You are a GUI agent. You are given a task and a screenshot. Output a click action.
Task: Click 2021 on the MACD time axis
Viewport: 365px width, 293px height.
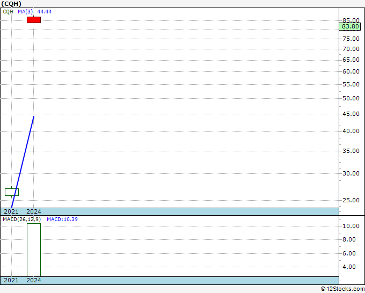[x=11, y=280]
